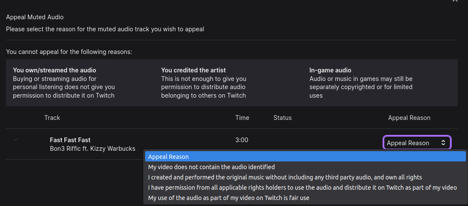Open the Appeal Reason dropdown for Fast Fast Fast

416,143
